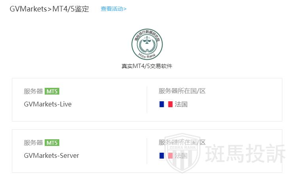Image resolution: width=293 pixels, height=178 pixels.
Task: Click the French flag in the GVMarkets-Live card
Action: pyautogui.click(x=166, y=104)
